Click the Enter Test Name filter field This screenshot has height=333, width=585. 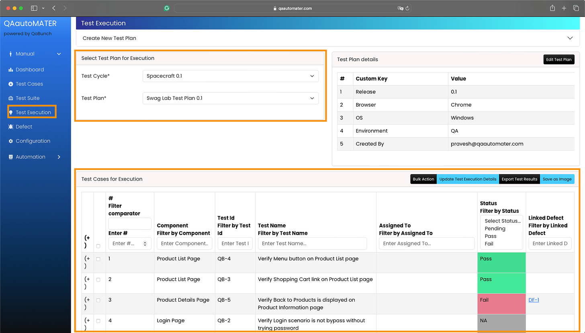click(x=312, y=243)
